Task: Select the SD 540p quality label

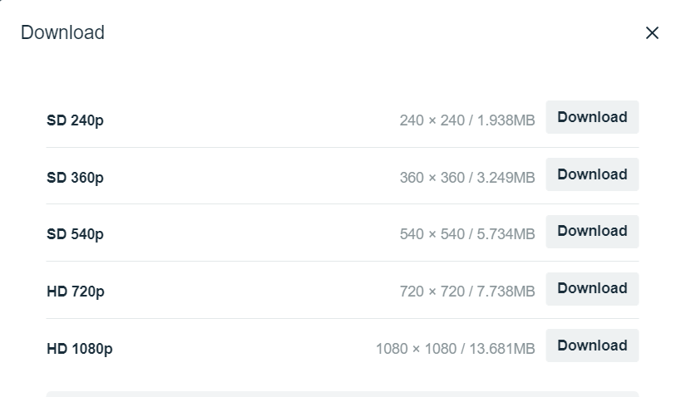Action: click(x=75, y=234)
